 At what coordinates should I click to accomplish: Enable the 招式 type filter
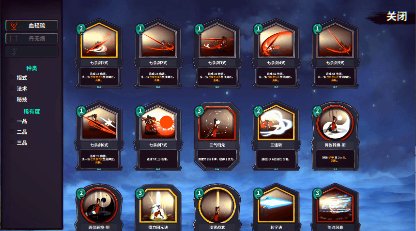pos(18,78)
